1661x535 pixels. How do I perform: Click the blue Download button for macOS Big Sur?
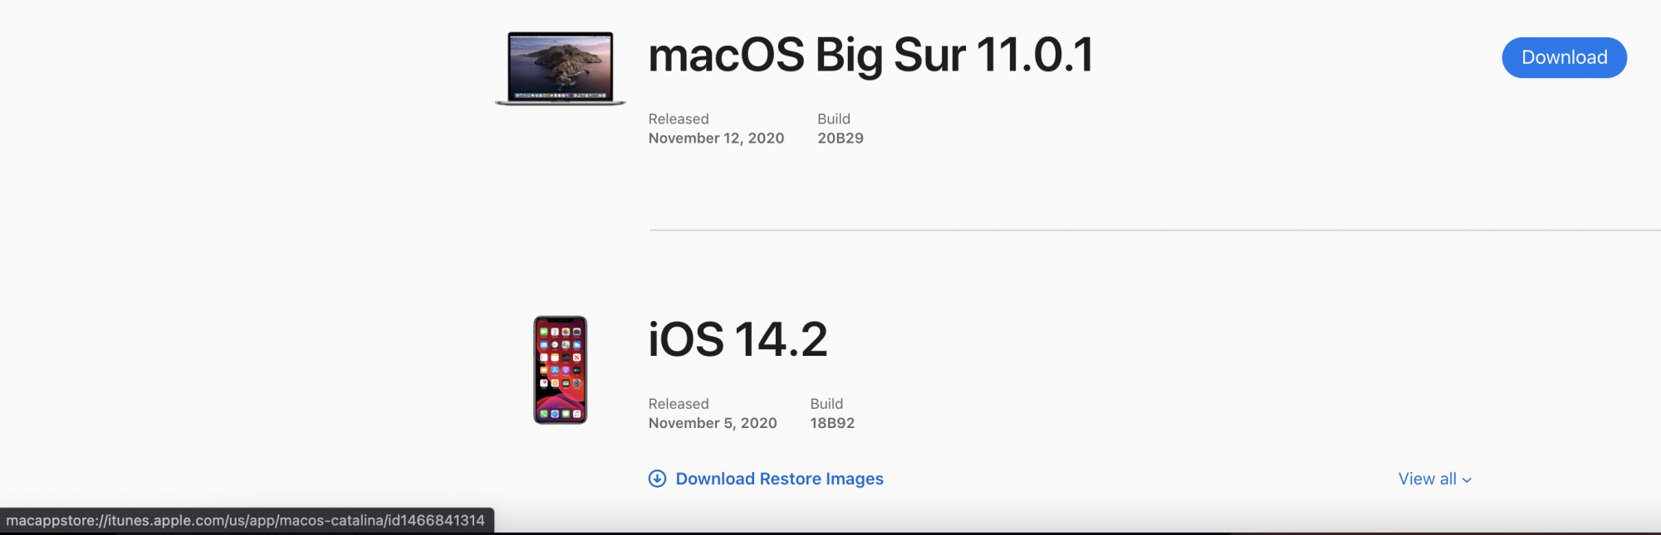pyautogui.click(x=1564, y=57)
